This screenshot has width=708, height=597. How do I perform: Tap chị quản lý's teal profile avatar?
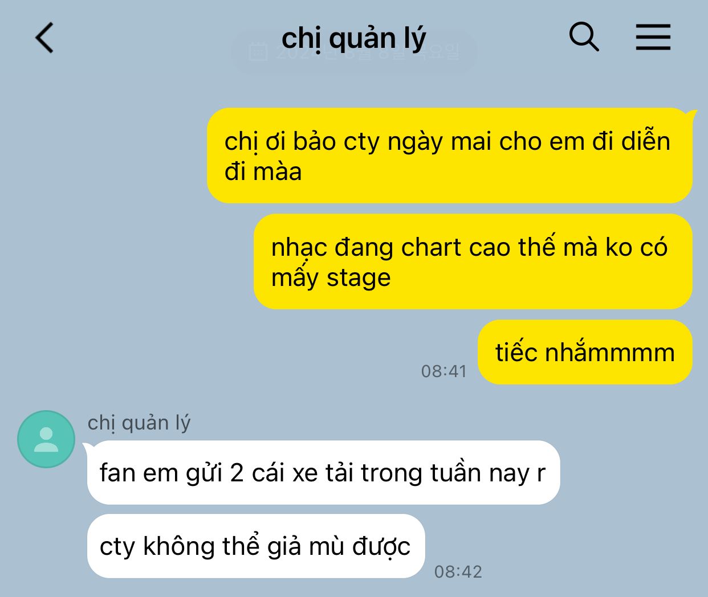click(46, 439)
